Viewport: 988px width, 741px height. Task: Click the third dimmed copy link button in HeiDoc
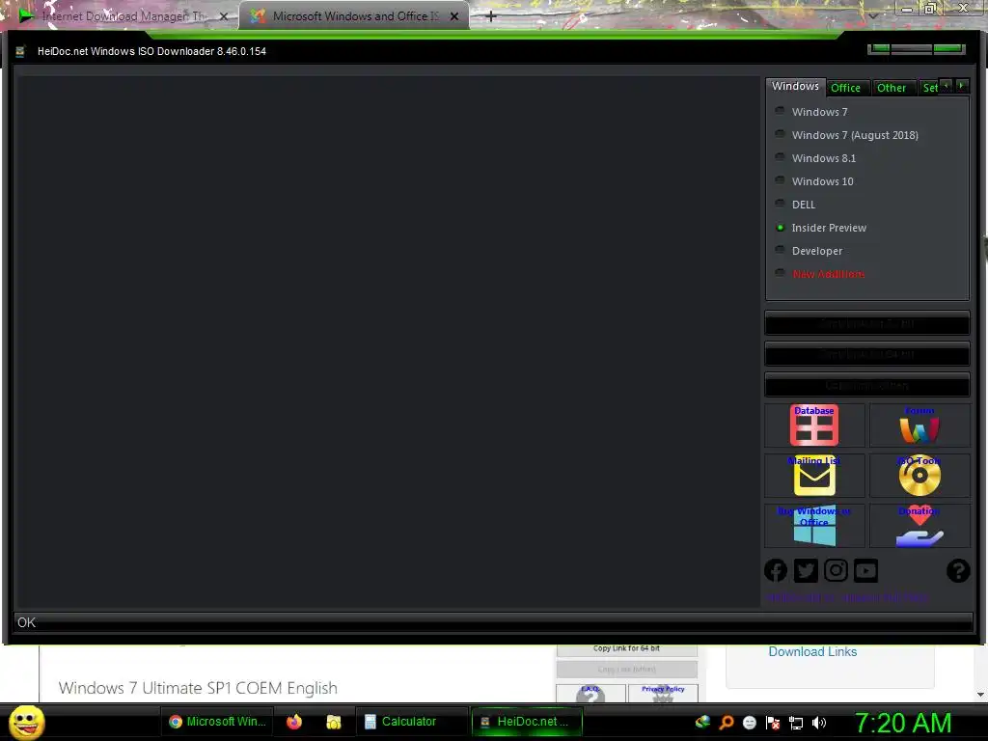pyautogui.click(x=867, y=385)
